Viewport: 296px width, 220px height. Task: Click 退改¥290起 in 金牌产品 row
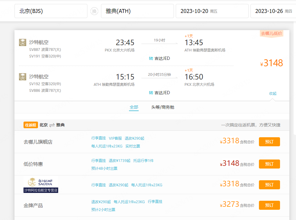point(101,202)
